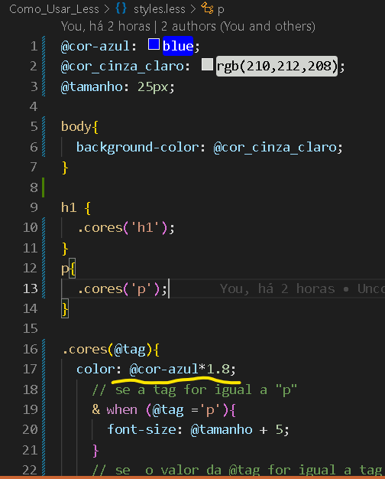The image size is (385, 479).
Task: Click the symbol icon before p breadcrumb
Action: point(207,8)
